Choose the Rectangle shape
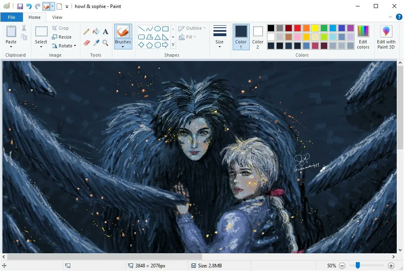404x271 pixels. 166,29
